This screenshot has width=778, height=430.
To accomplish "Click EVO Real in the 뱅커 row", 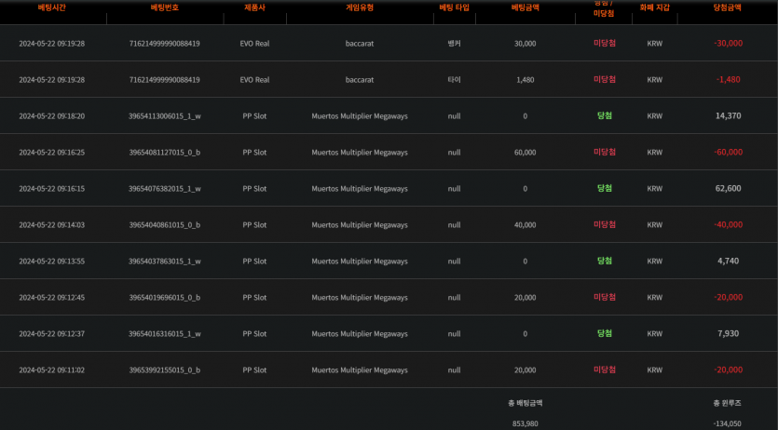I will tap(254, 44).
